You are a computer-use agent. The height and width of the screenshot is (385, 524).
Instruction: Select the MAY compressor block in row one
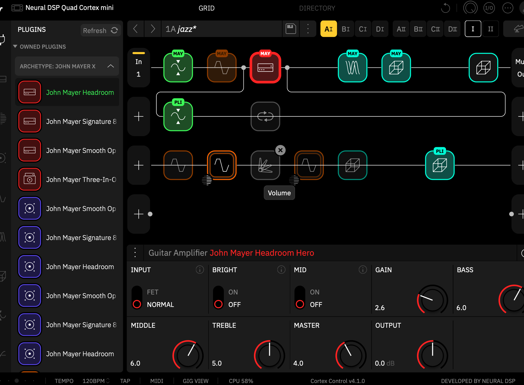pyautogui.click(x=178, y=67)
